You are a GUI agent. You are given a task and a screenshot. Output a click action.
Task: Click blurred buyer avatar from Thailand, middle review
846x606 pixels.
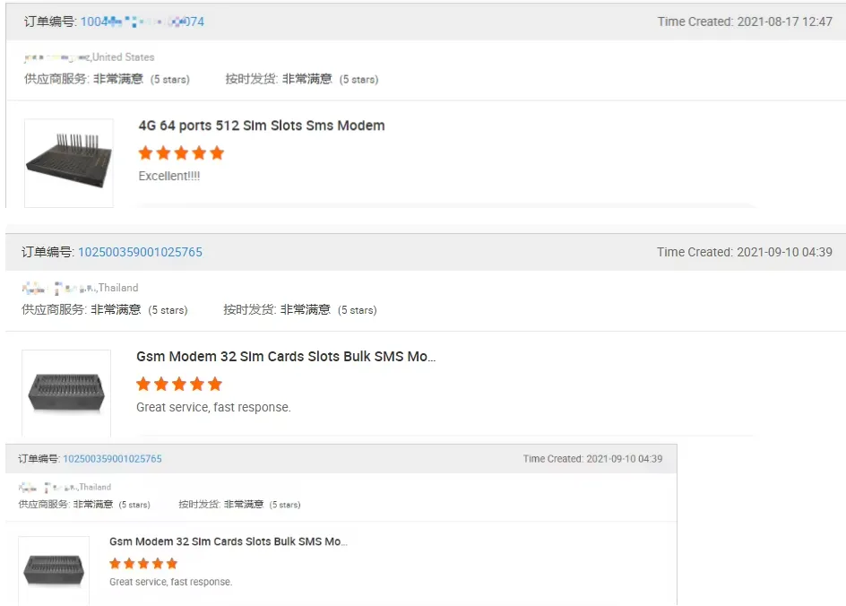point(33,288)
